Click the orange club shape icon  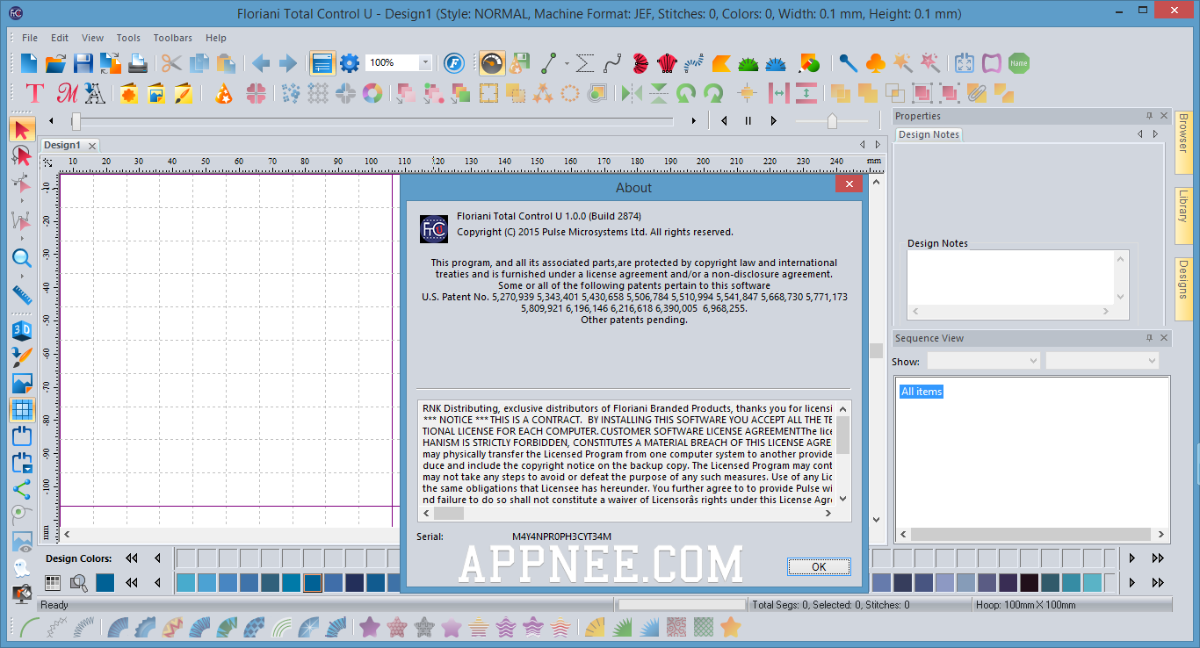(x=875, y=63)
